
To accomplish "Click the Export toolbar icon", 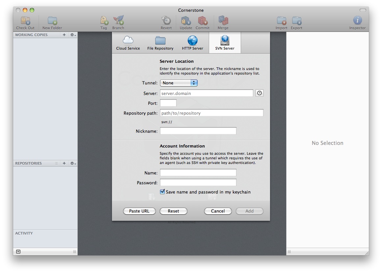I will tap(296, 23).
